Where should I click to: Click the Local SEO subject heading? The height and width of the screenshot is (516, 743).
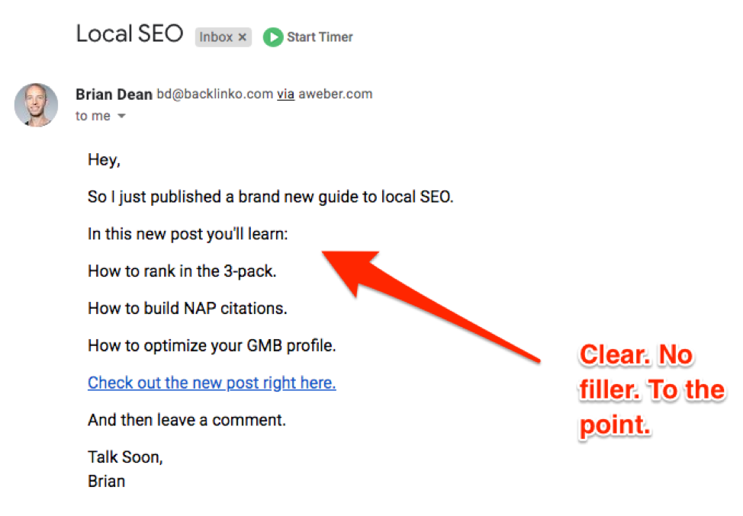(130, 34)
